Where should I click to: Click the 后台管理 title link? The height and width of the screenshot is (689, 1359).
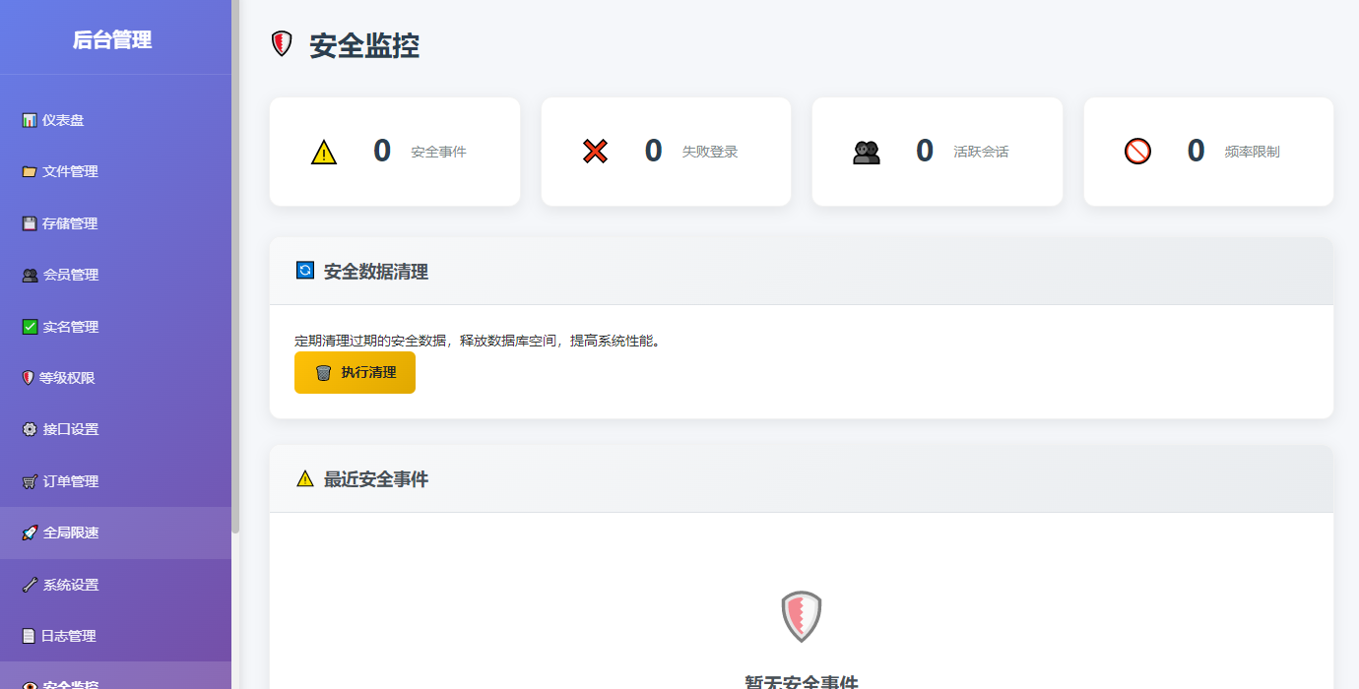pos(111,39)
